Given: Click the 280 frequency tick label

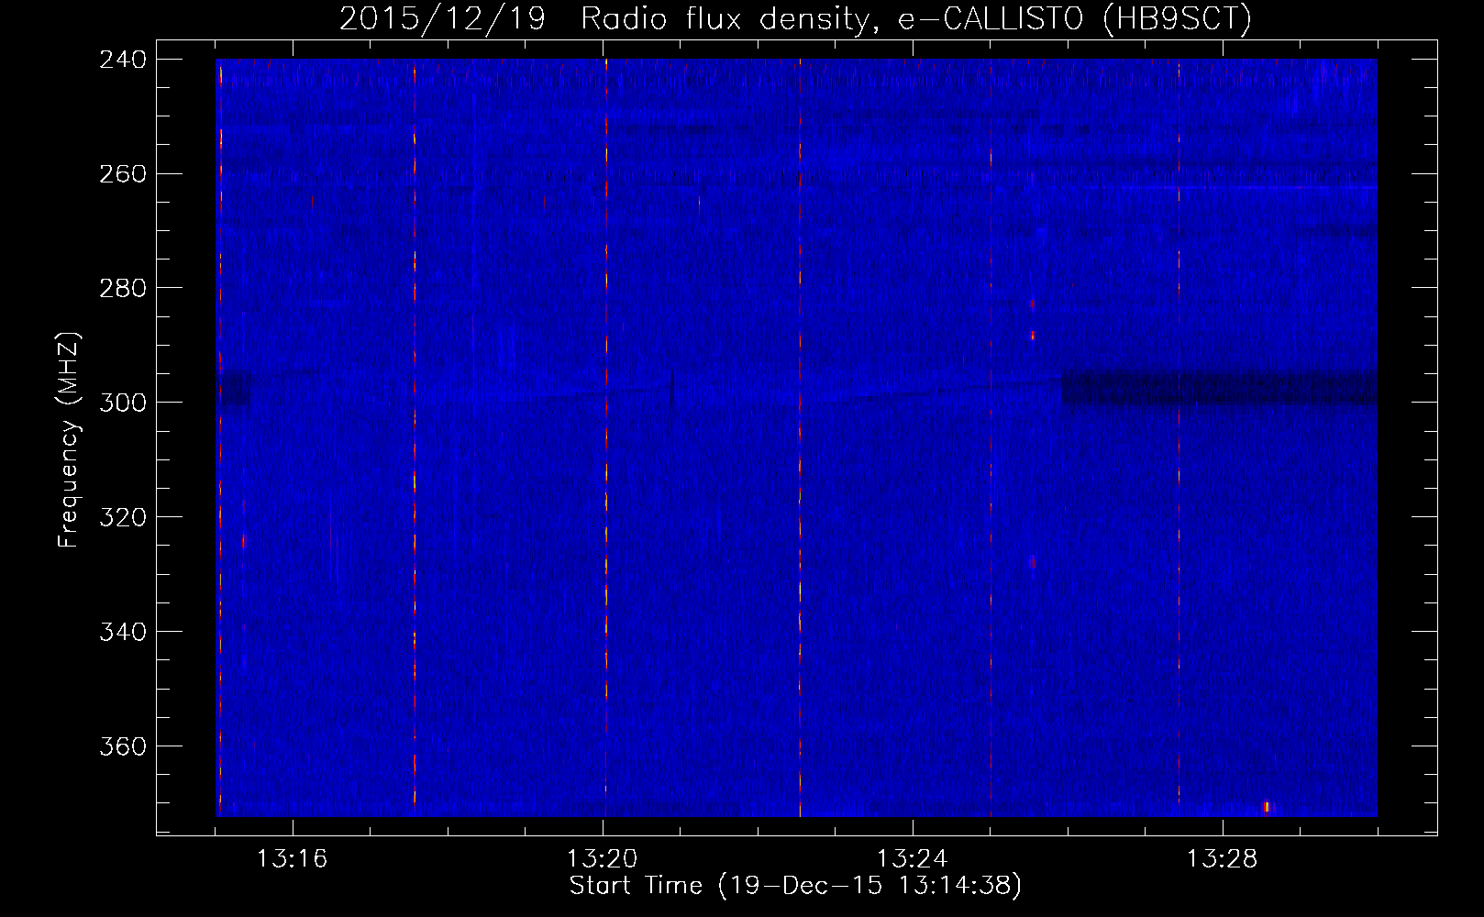Looking at the screenshot, I should click(x=123, y=288).
